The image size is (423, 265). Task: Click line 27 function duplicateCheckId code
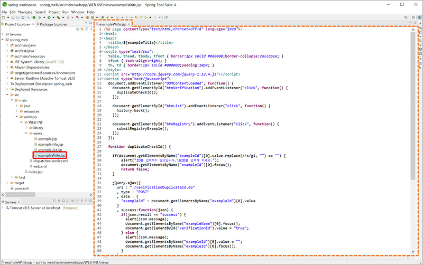pyautogui.click(x=139, y=147)
